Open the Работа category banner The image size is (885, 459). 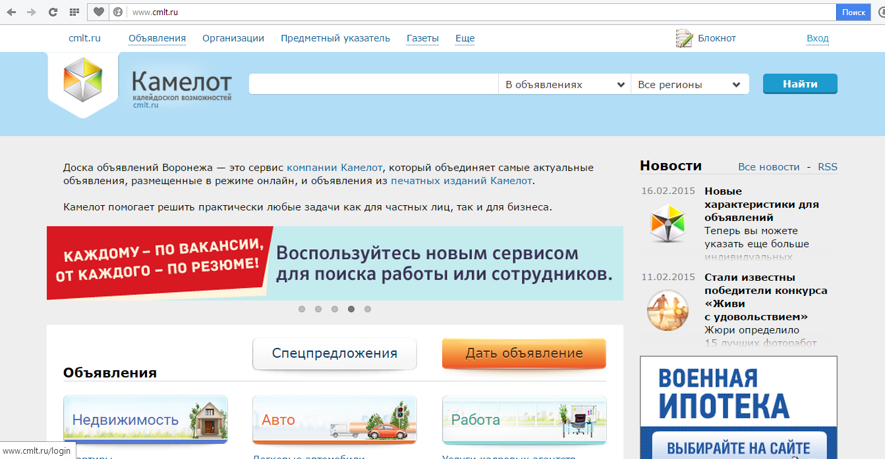point(525,420)
